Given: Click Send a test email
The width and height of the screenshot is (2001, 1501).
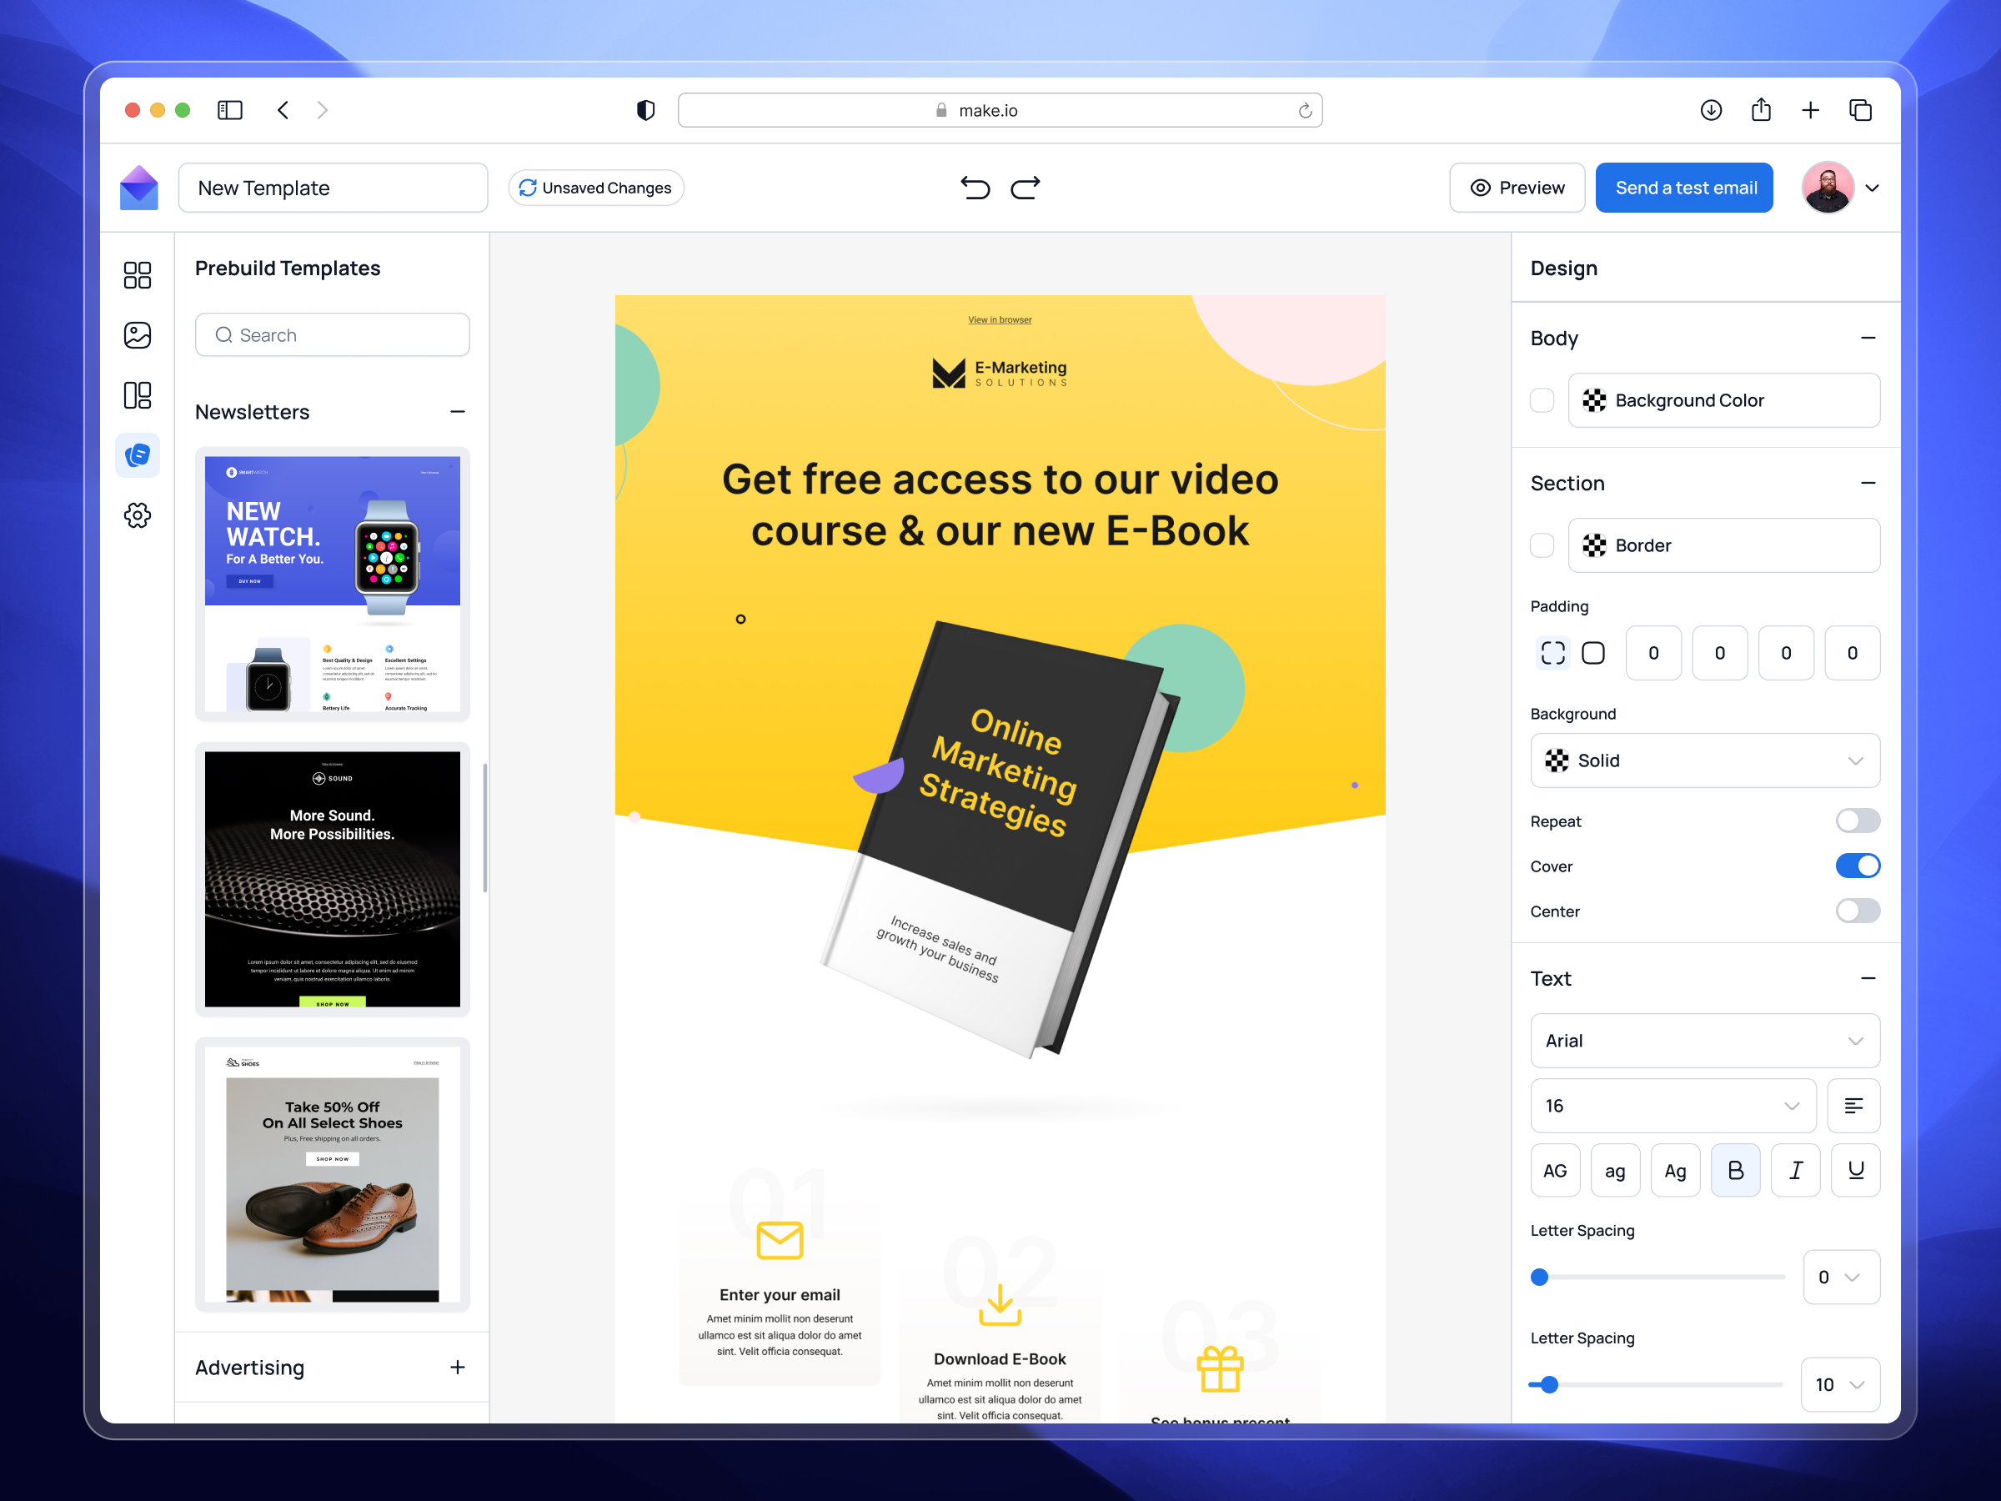Looking at the screenshot, I should [1683, 188].
